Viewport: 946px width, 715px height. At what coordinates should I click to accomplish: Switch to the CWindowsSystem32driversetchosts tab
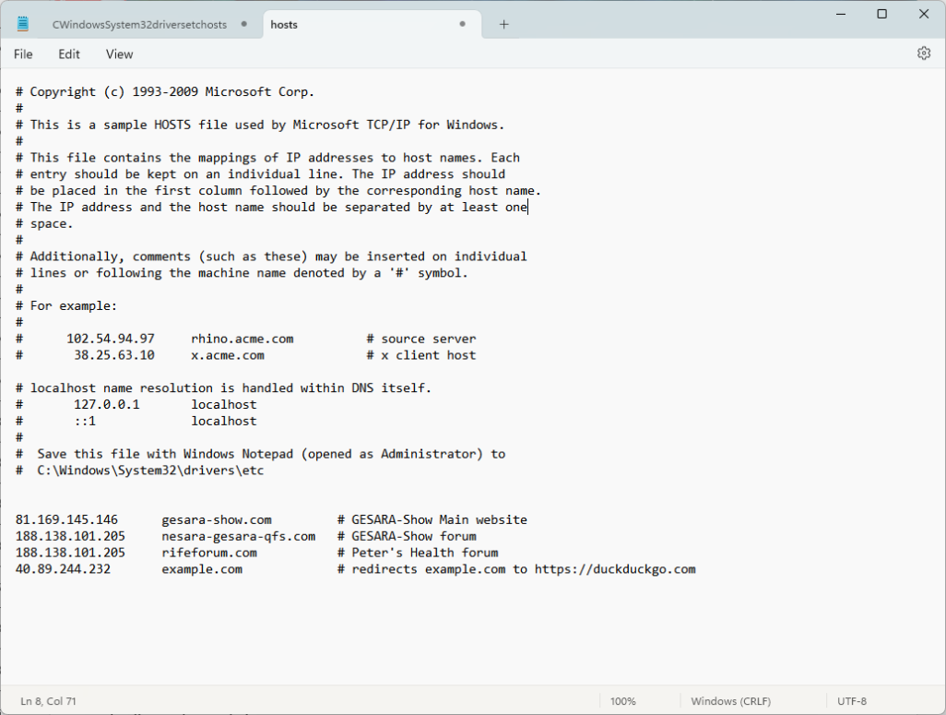tap(137, 25)
